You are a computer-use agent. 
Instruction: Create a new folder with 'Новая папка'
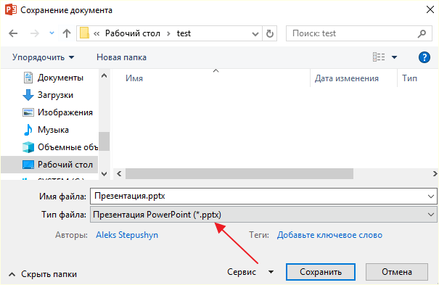(x=121, y=57)
